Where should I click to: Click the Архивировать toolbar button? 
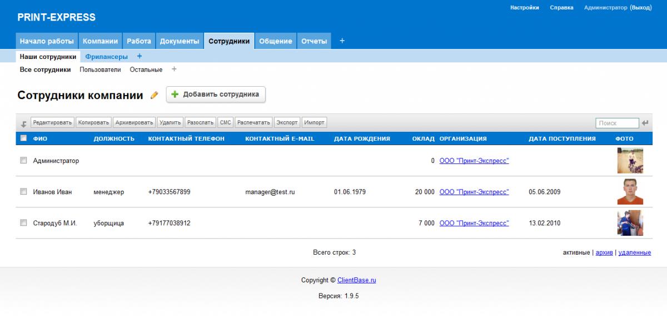134,122
